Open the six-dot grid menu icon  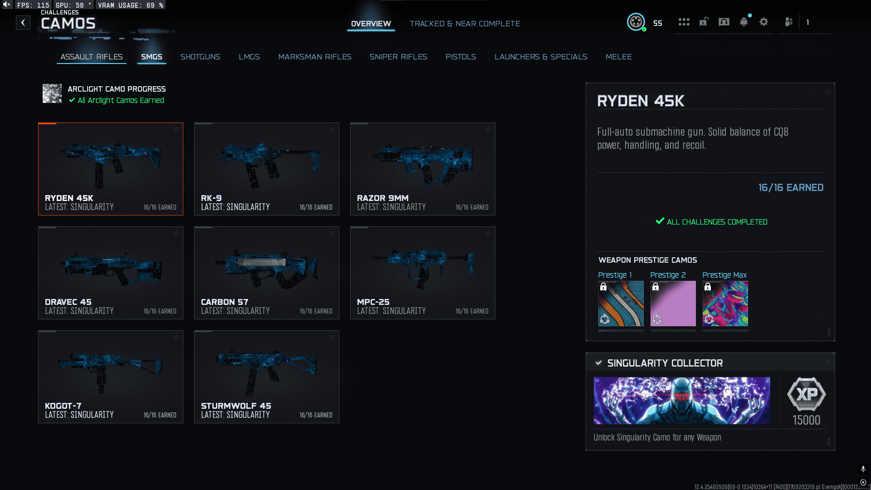click(x=684, y=22)
